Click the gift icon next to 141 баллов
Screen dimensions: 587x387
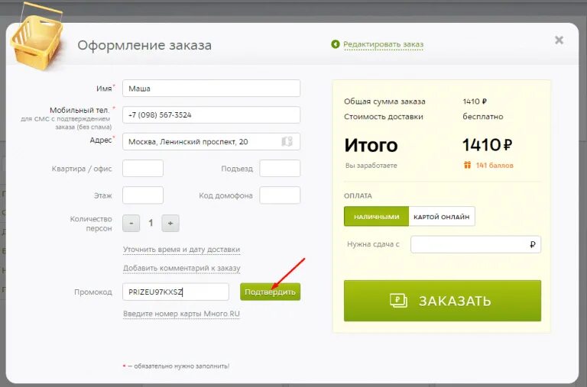(467, 165)
